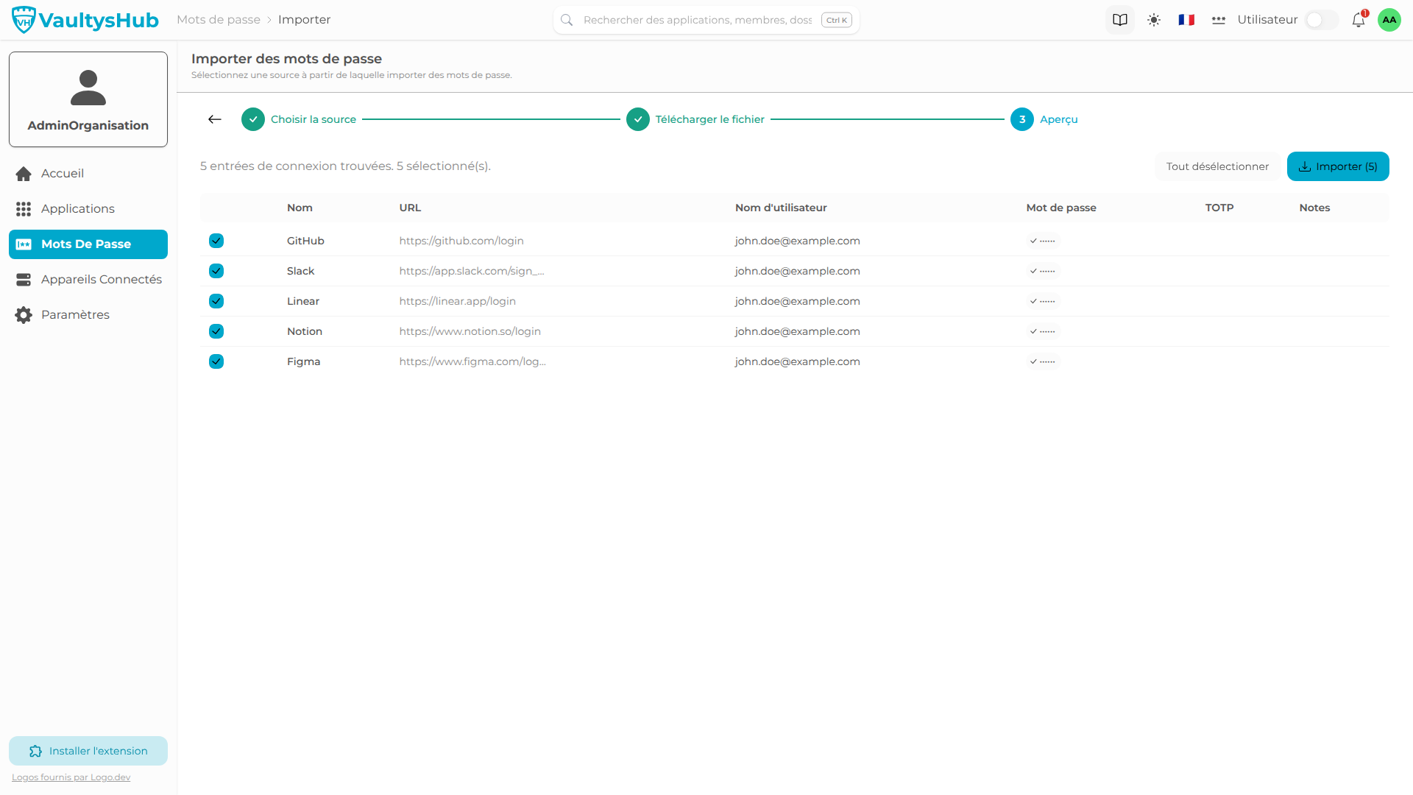1413x795 pixels.
Task: Click the back arrow in the stepper
Action: tap(215, 119)
